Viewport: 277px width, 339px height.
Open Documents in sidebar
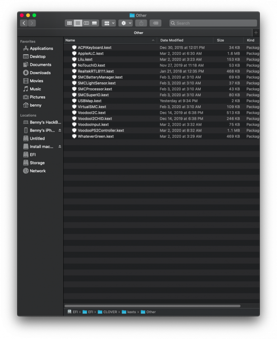[40, 65]
